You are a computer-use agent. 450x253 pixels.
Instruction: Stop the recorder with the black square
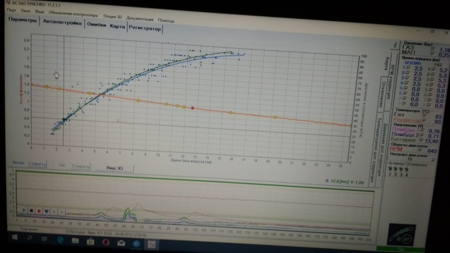(31, 210)
